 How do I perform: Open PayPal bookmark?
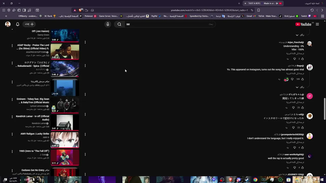point(156,16)
